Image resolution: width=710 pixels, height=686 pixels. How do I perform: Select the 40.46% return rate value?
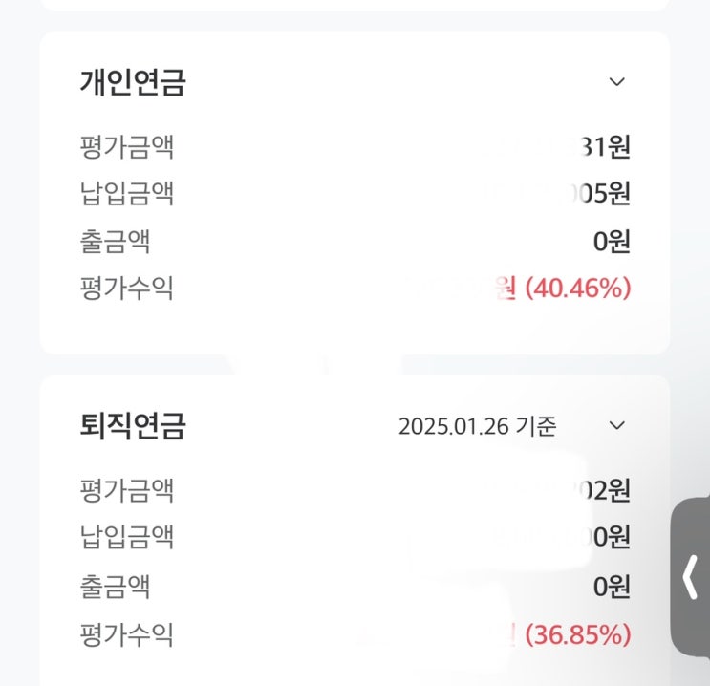pos(578,287)
